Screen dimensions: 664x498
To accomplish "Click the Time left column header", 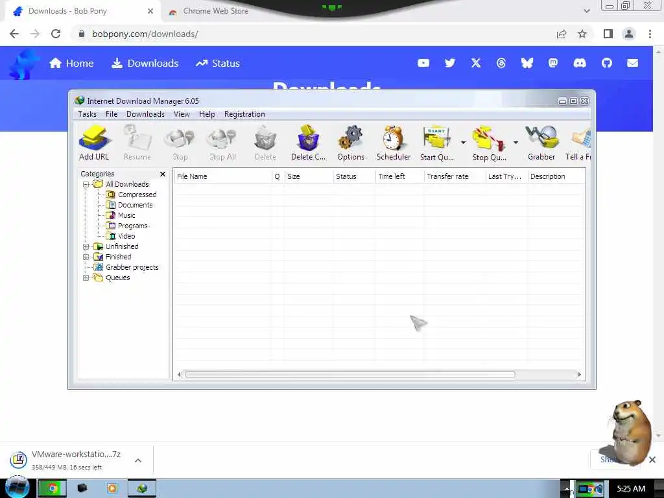I will click(x=399, y=176).
